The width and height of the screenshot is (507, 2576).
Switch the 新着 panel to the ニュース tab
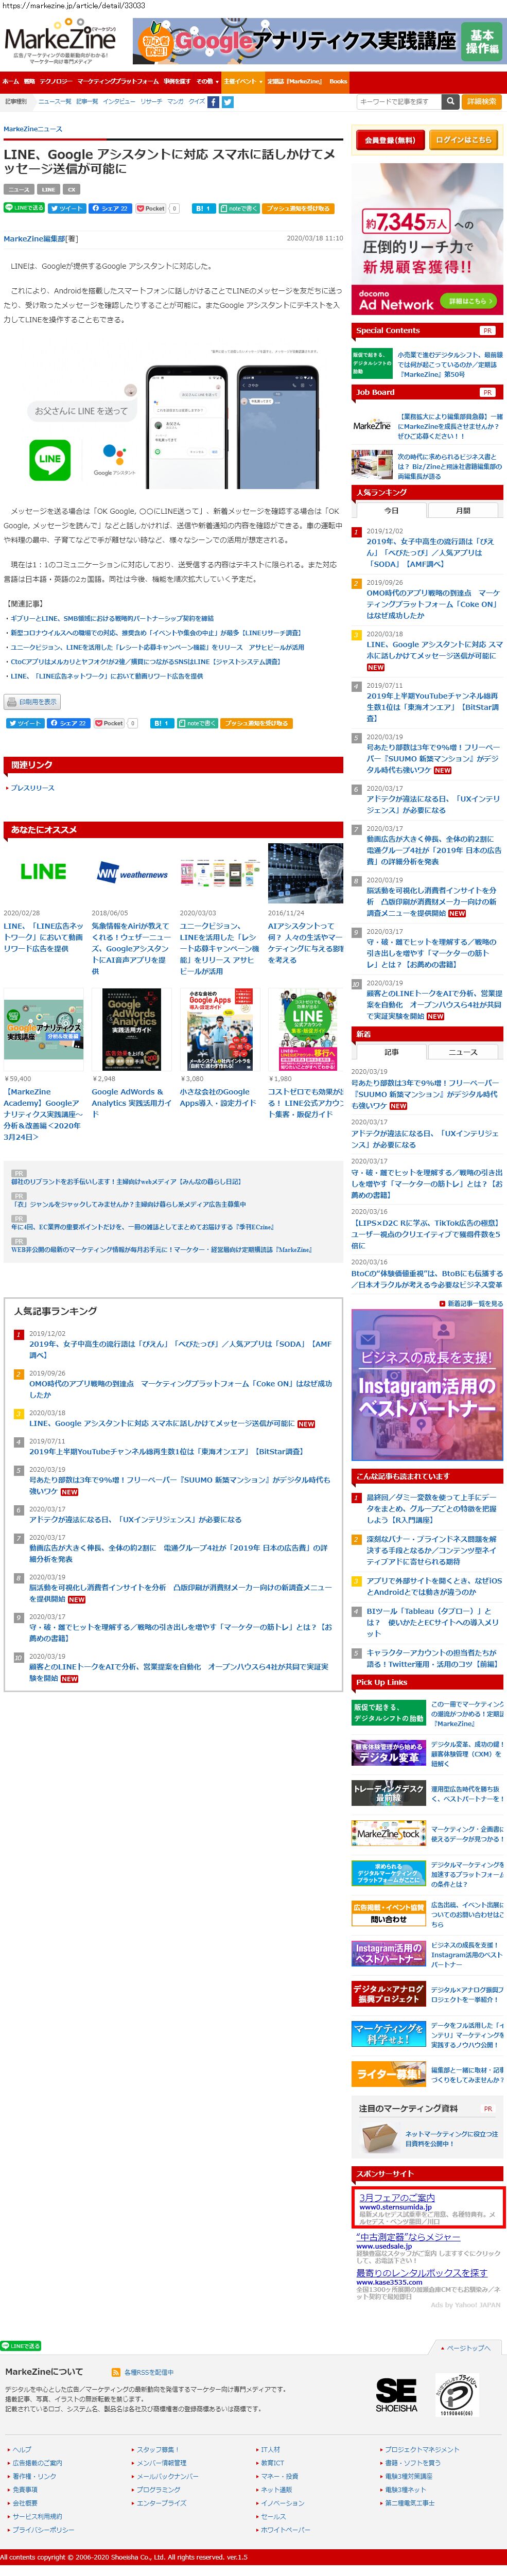462,1052
